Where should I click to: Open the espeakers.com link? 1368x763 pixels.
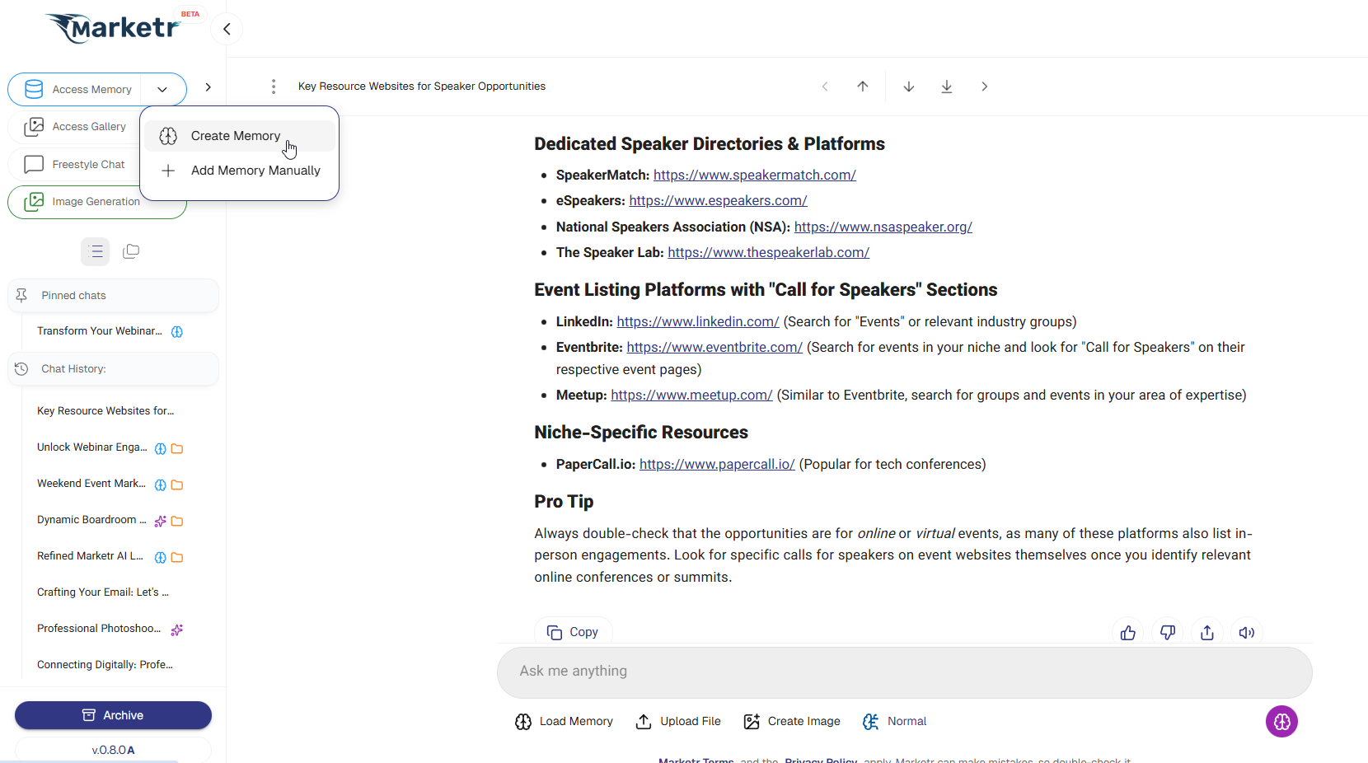pyautogui.click(x=718, y=201)
